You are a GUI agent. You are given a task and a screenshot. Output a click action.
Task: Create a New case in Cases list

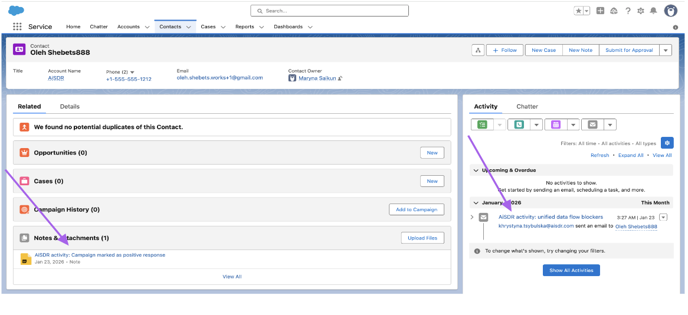point(432,181)
